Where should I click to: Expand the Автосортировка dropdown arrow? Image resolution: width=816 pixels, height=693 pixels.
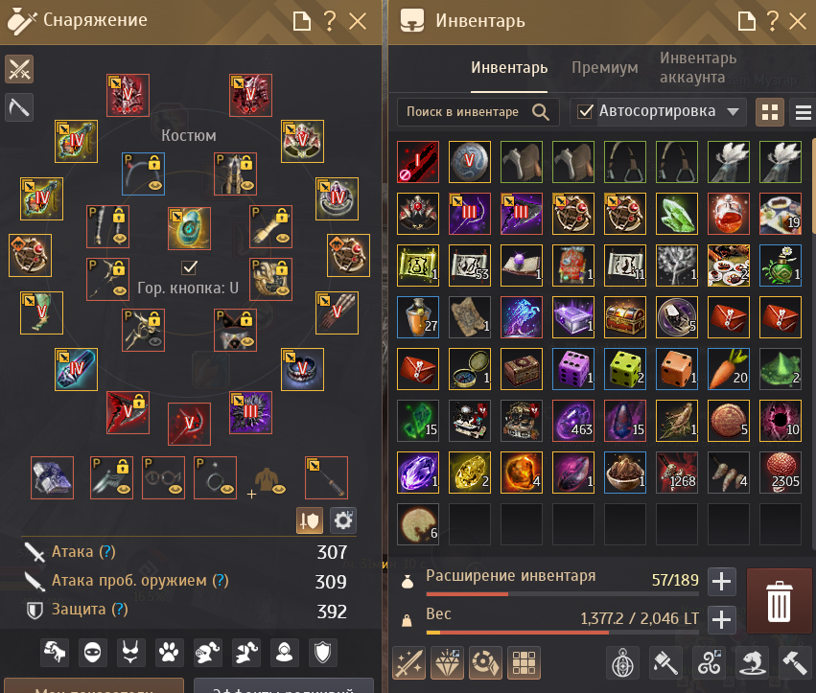[733, 111]
